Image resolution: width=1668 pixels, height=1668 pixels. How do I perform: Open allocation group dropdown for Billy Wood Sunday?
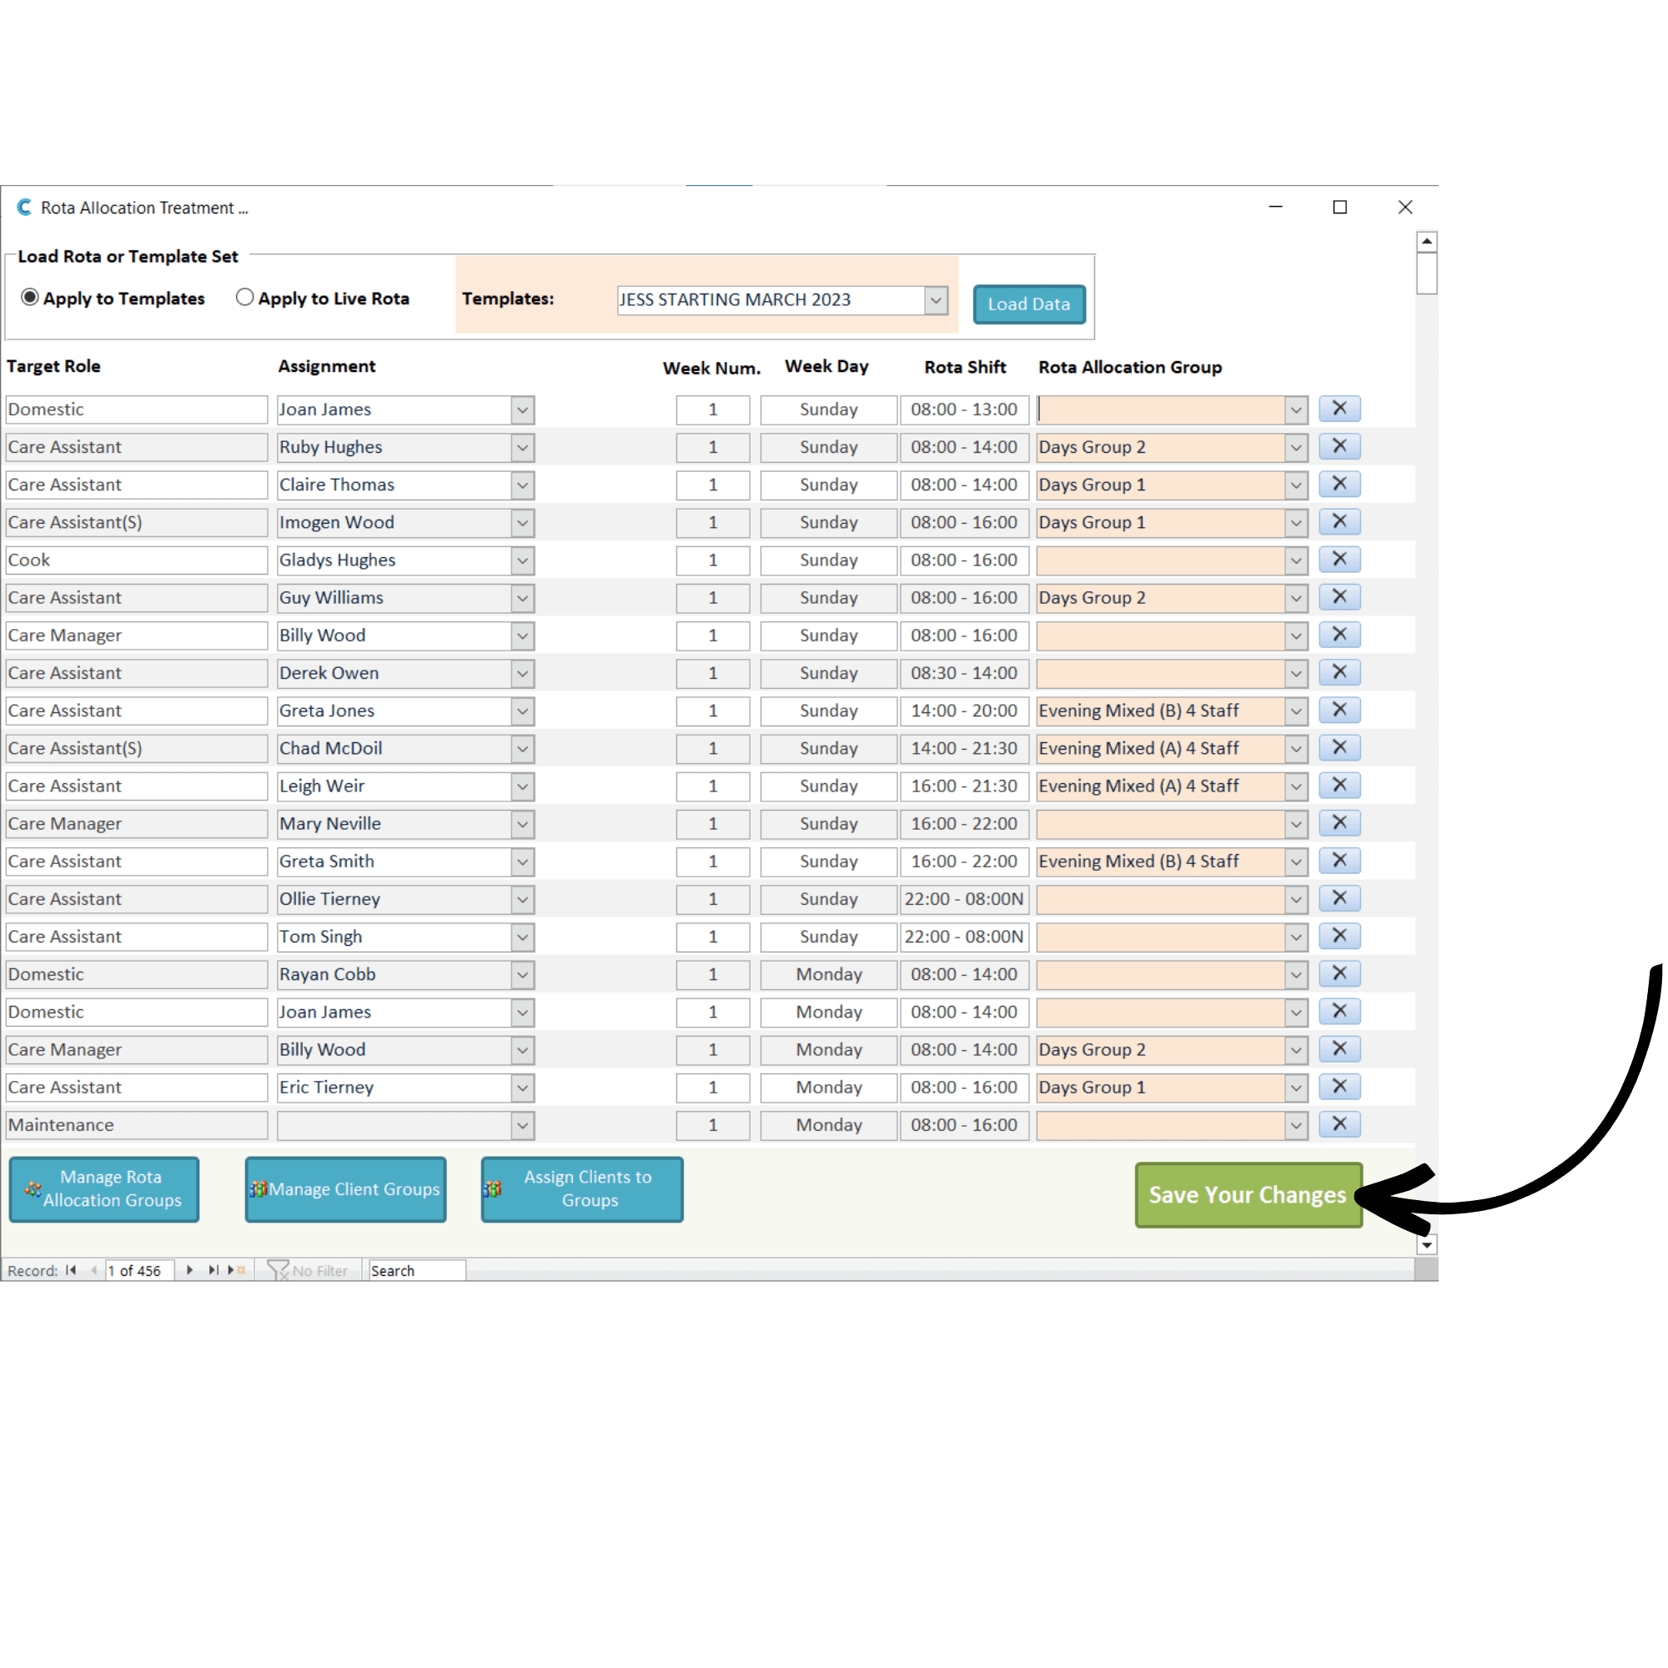[1295, 636]
